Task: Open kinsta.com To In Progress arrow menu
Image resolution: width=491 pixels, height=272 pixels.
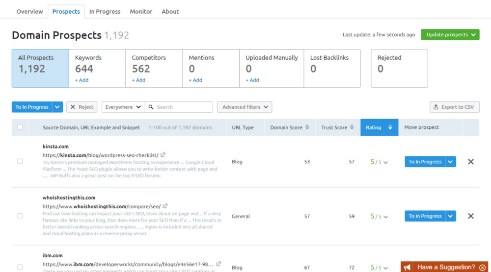Action: pos(450,162)
